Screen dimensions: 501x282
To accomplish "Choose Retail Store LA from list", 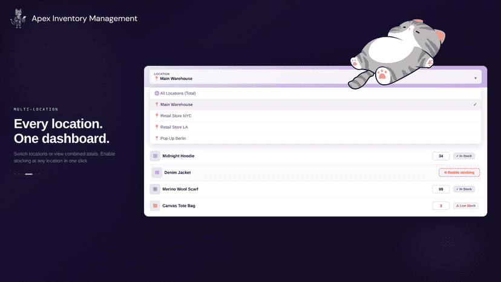I will point(315,127).
